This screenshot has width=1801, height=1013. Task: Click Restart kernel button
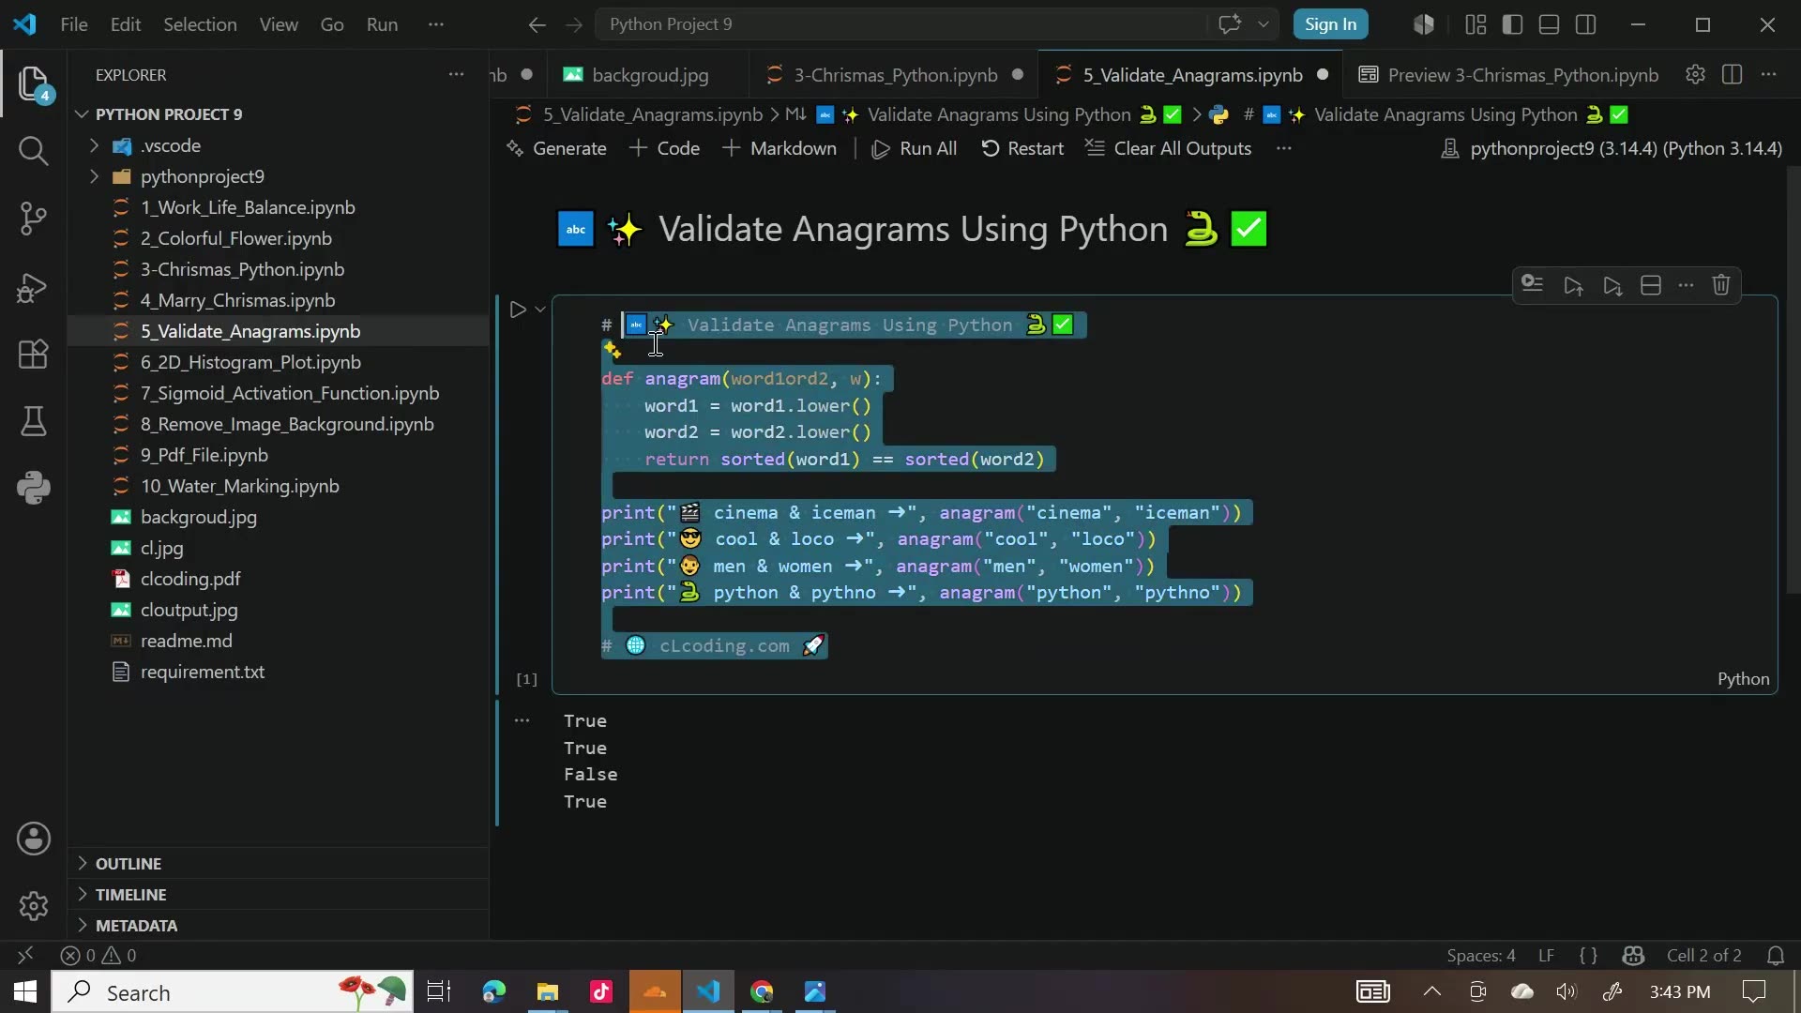coord(1022,149)
